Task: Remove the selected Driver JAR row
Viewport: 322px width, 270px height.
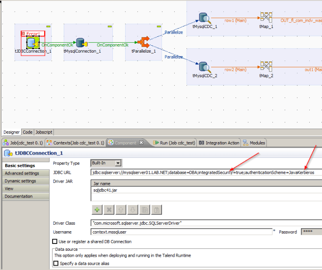Action: tap(109, 210)
